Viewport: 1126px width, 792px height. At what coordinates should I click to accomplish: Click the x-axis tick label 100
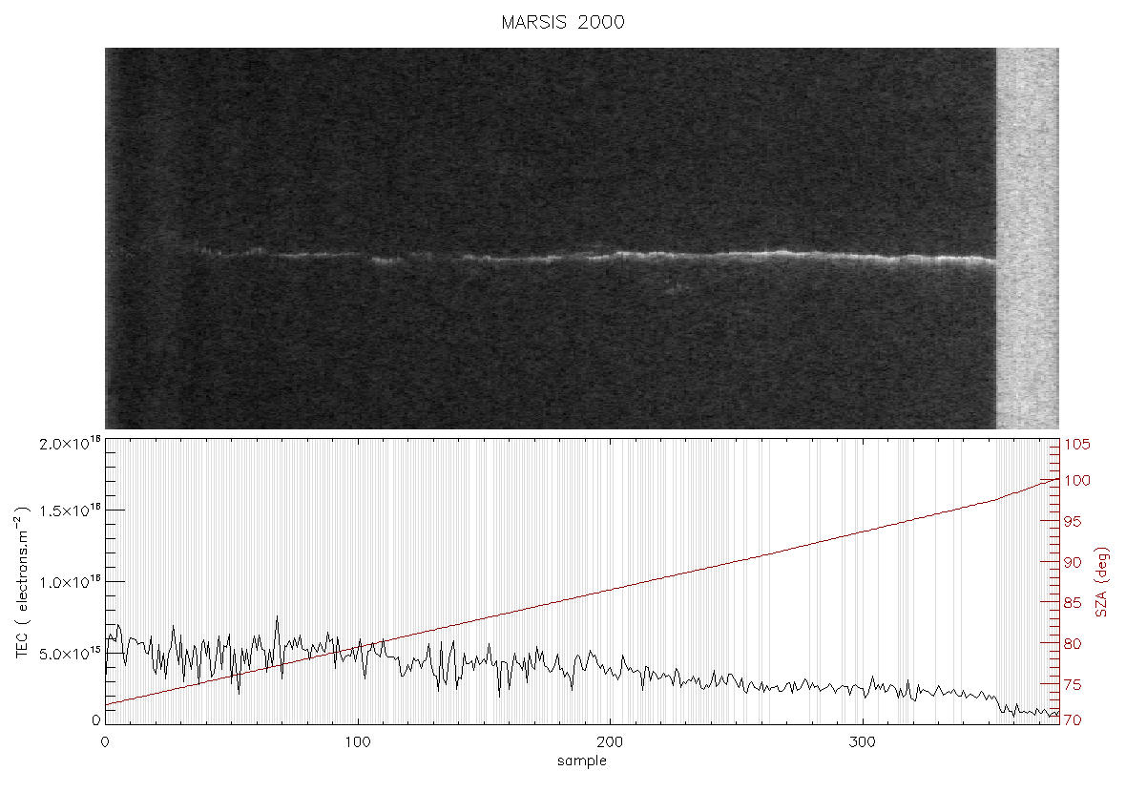358,742
